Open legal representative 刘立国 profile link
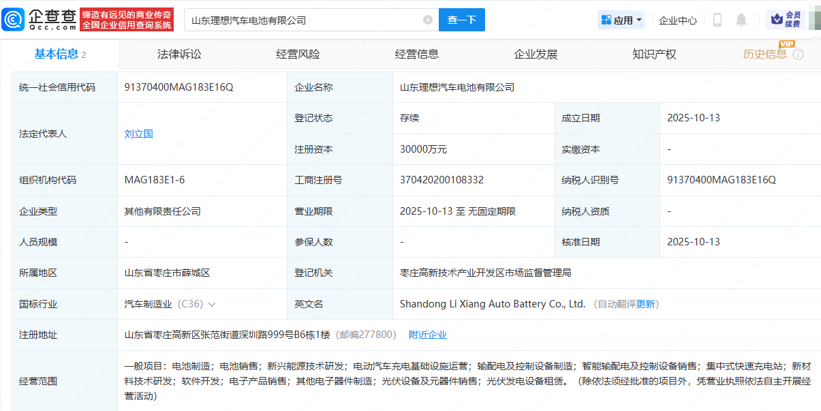The height and width of the screenshot is (411, 821). [x=138, y=134]
